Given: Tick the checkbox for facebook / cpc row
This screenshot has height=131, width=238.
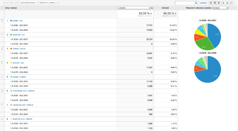Looking at the screenshot, I should point(2,35).
